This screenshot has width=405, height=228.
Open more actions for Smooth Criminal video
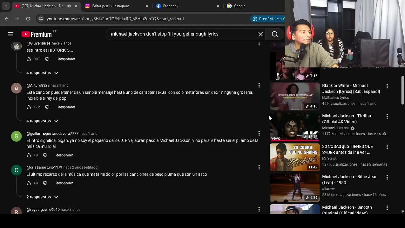point(387,208)
